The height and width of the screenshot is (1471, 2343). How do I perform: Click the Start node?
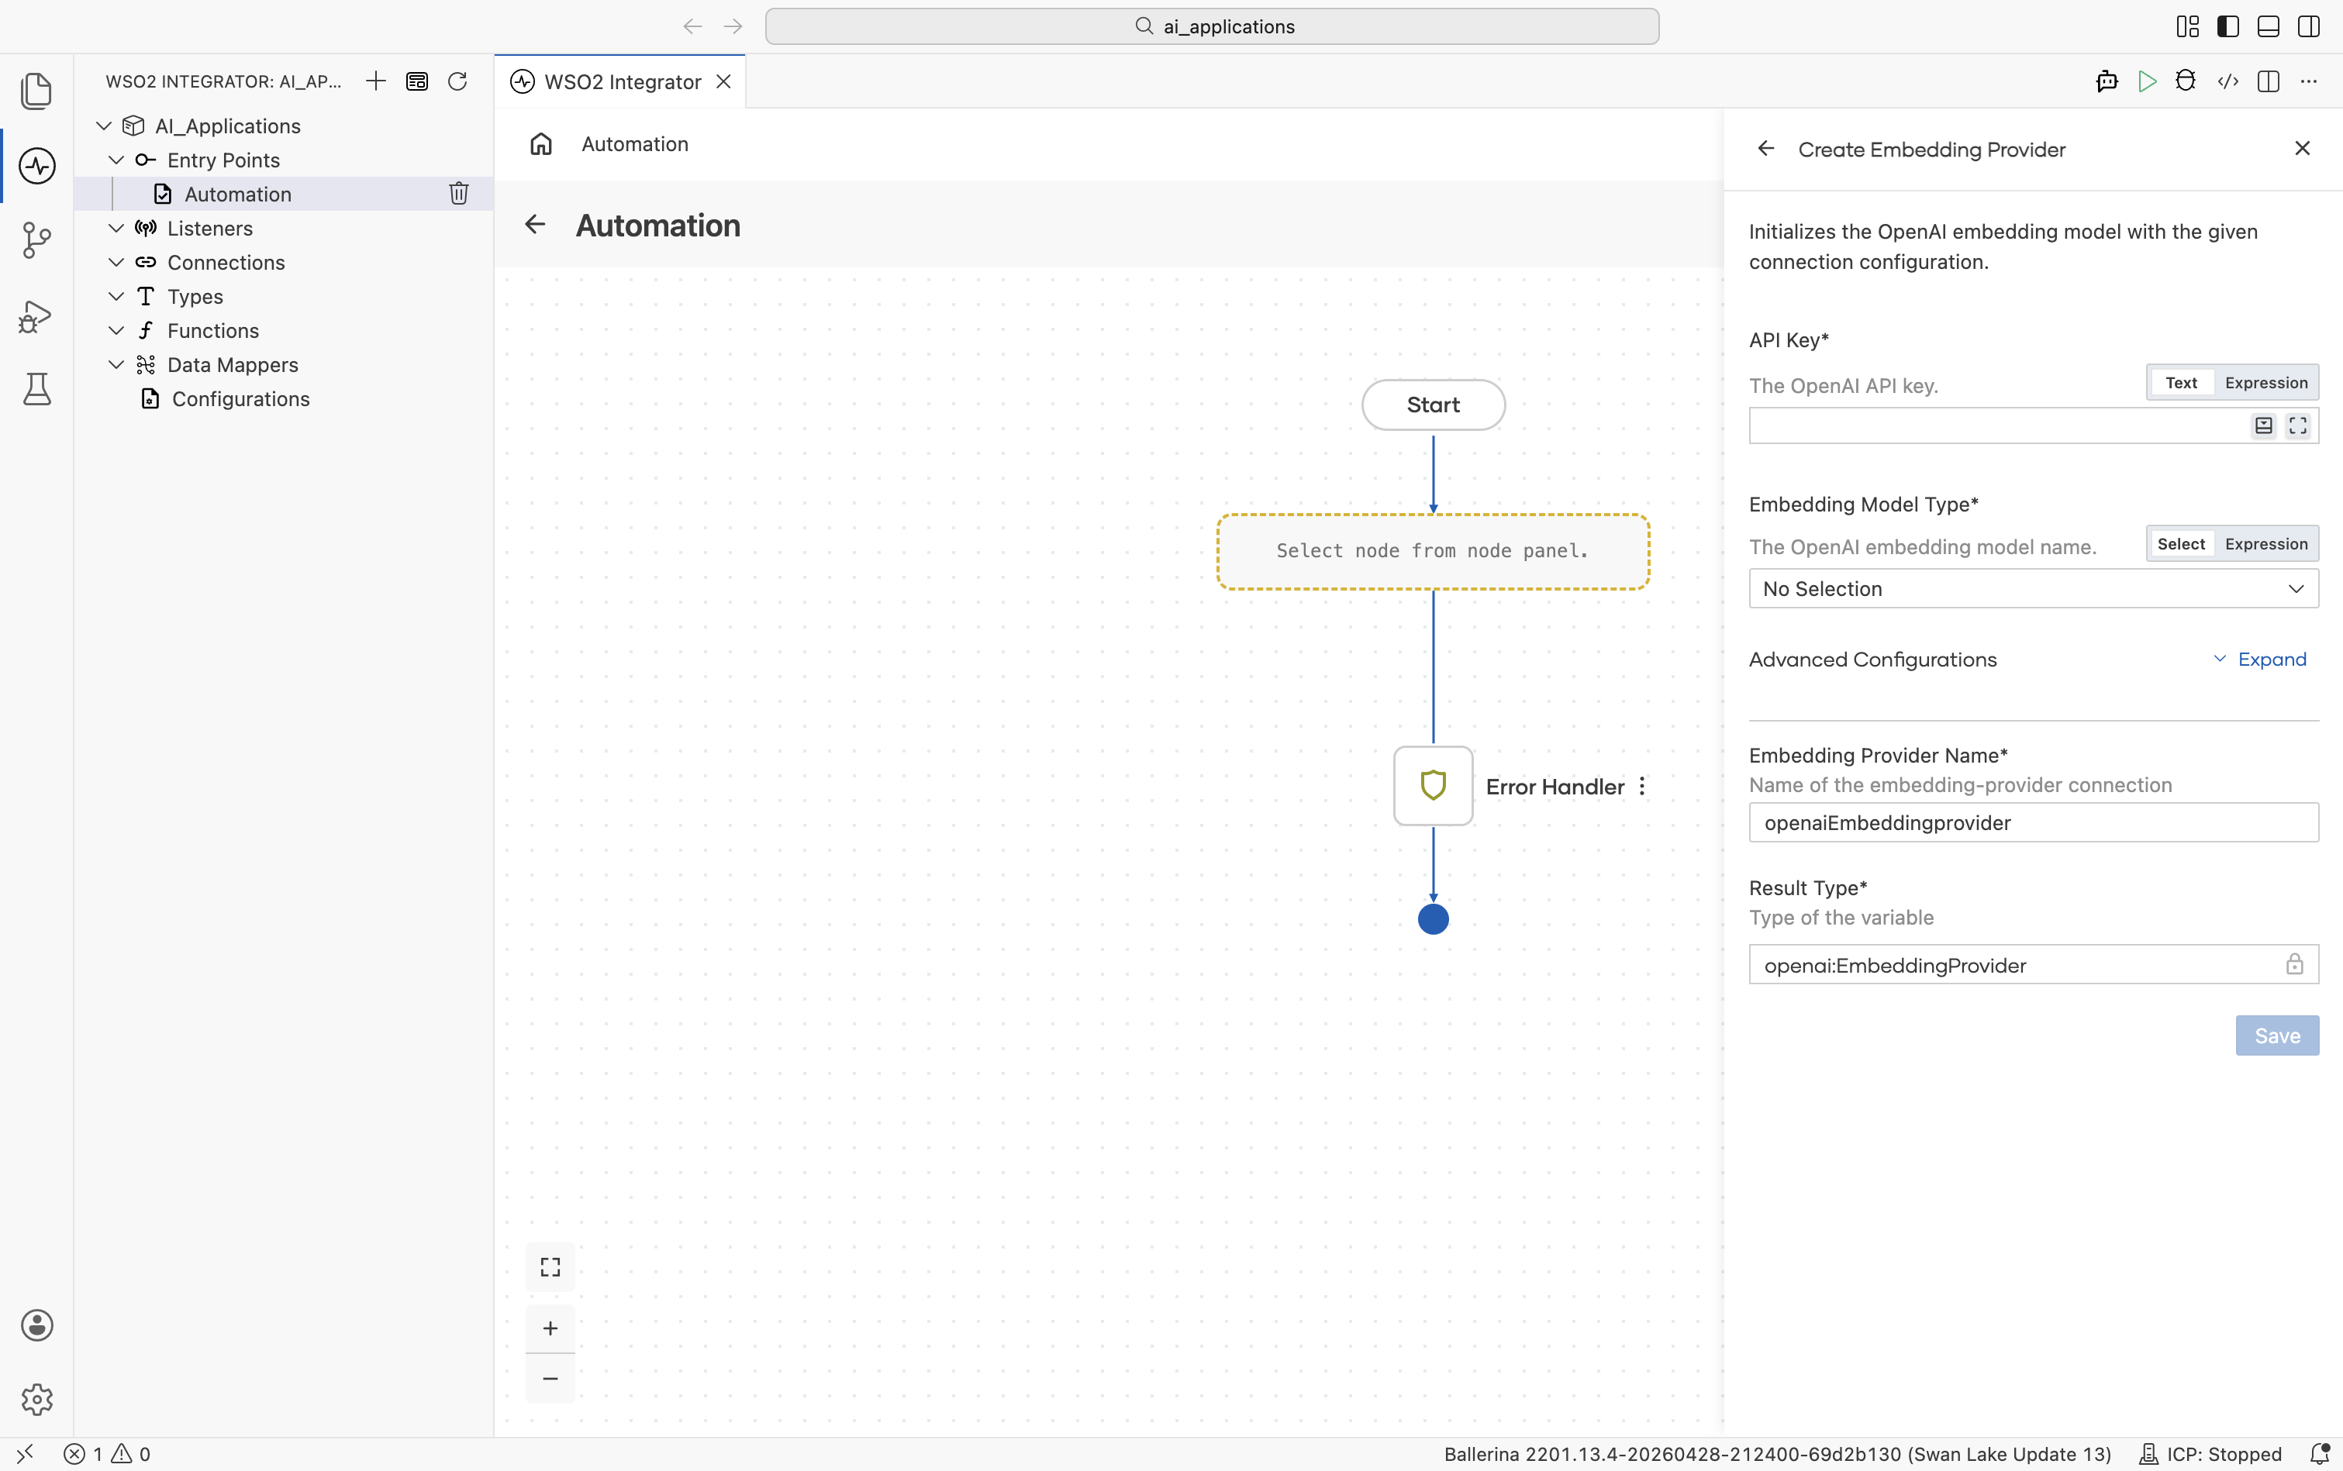tap(1432, 405)
